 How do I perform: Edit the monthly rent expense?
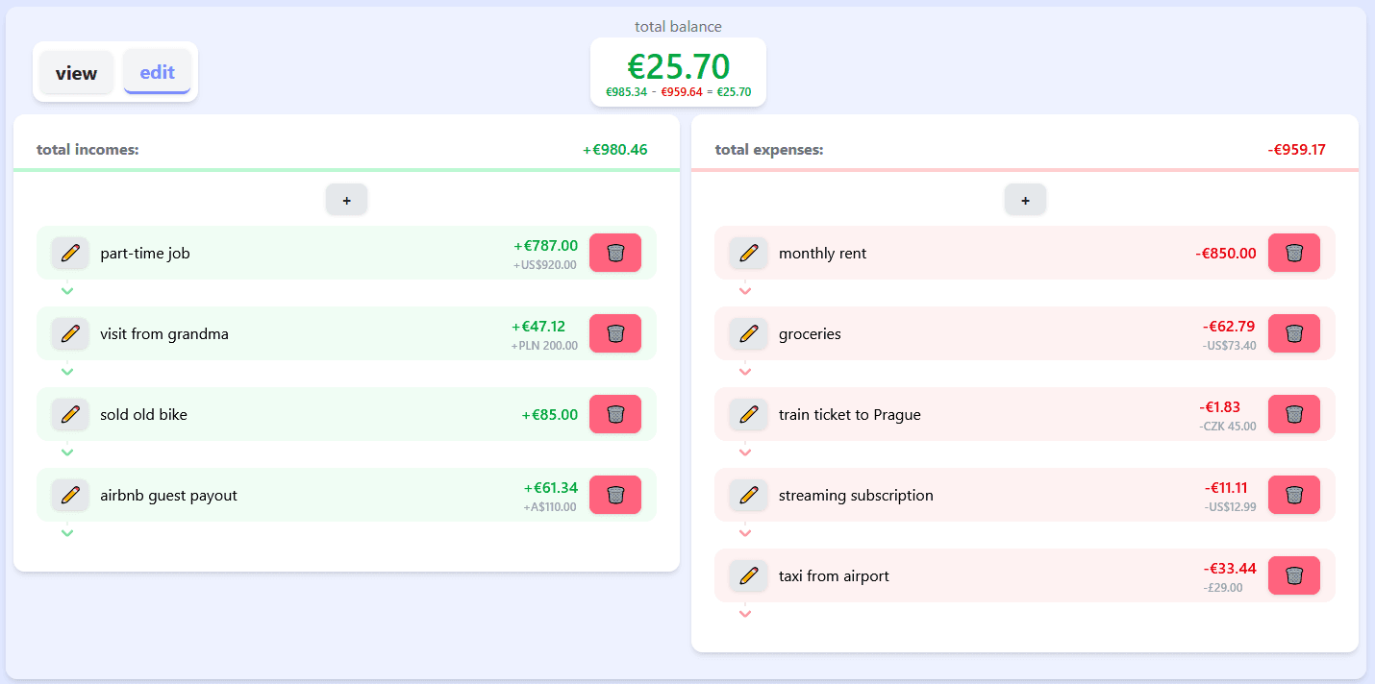point(749,254)
